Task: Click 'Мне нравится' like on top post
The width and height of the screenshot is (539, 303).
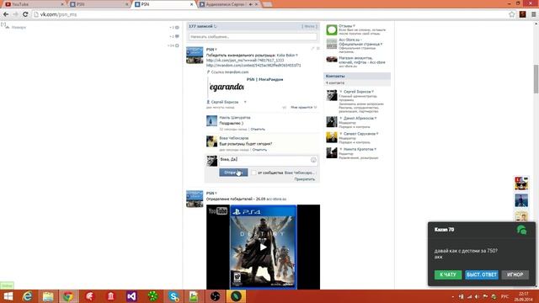Action: pyautogui.click(x=303, y=108)
